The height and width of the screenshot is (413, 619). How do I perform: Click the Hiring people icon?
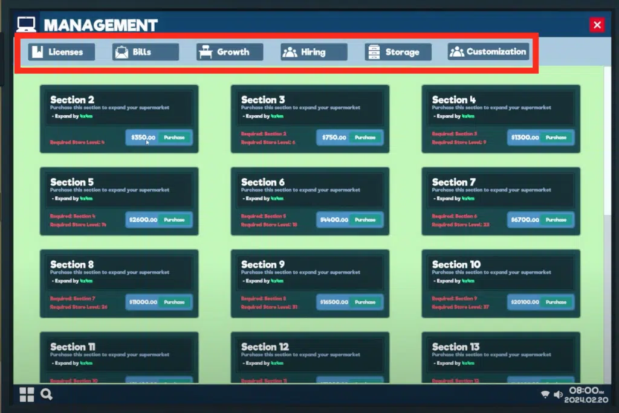click(x=290, y=52)
